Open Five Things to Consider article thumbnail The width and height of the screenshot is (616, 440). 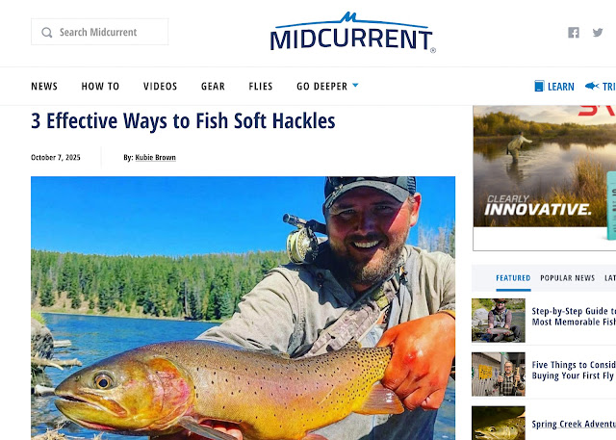[x=499, y=374]
